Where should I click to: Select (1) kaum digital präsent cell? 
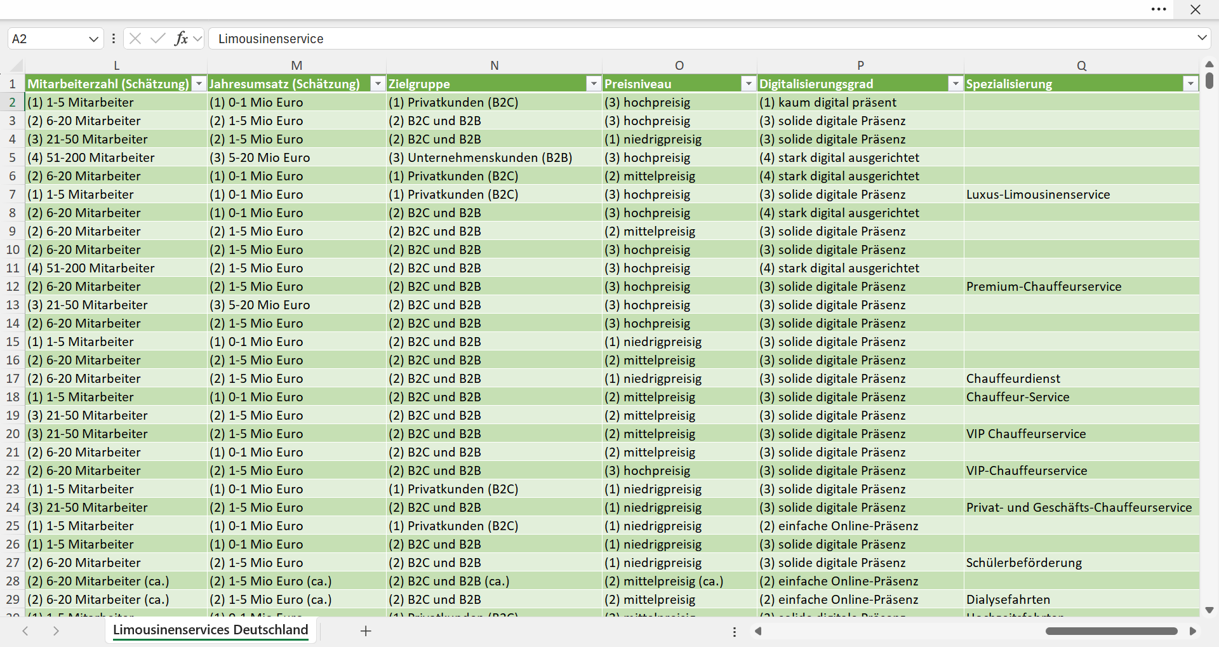tap(860, 102)
